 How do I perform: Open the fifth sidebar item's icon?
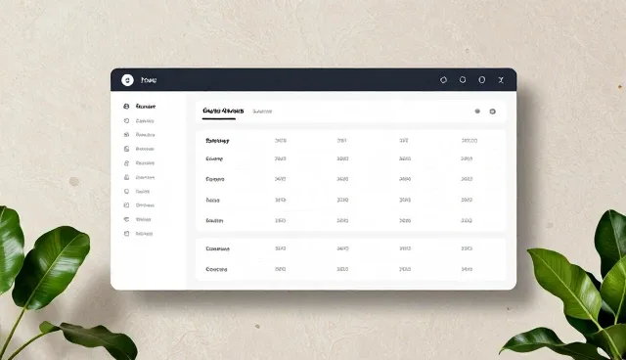coord(126,163)
